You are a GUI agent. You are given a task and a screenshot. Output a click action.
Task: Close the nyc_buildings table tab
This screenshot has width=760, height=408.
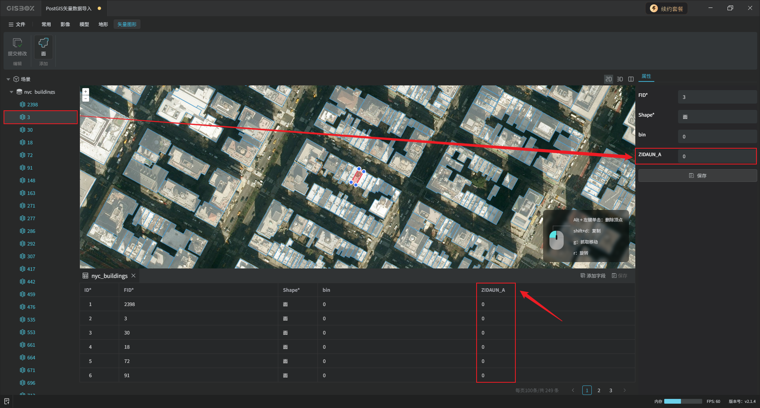(x=133, y=276)
